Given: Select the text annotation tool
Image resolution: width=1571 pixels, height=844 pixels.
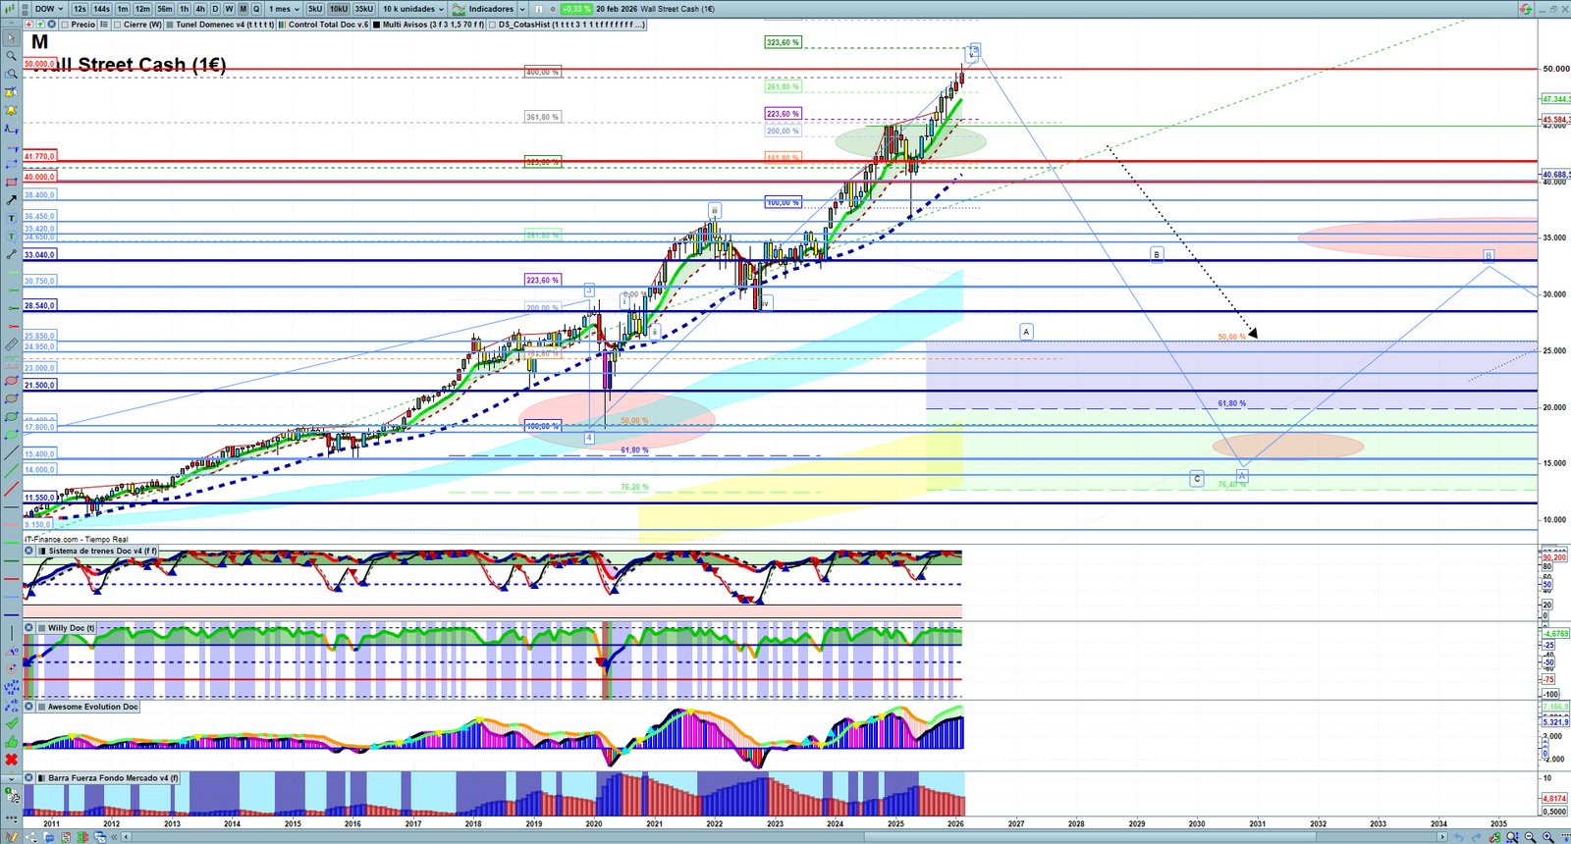Looking at the screenshot, I should tap(11, 218).
